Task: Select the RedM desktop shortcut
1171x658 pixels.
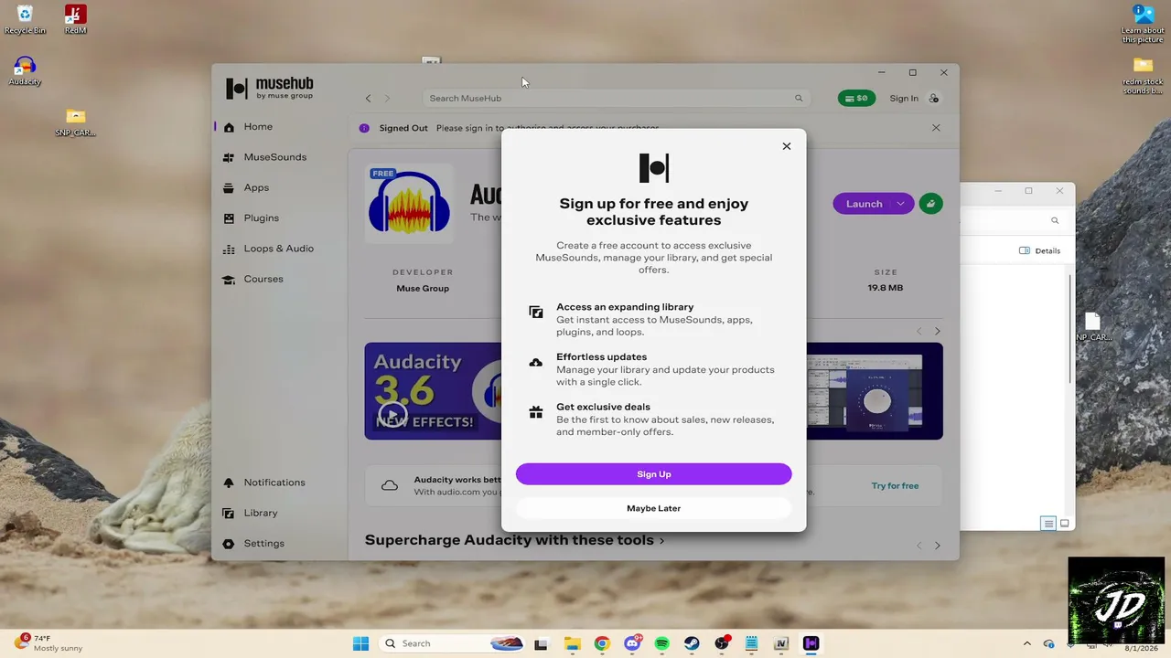Action: pyautogui.click(x=75, y=19)
